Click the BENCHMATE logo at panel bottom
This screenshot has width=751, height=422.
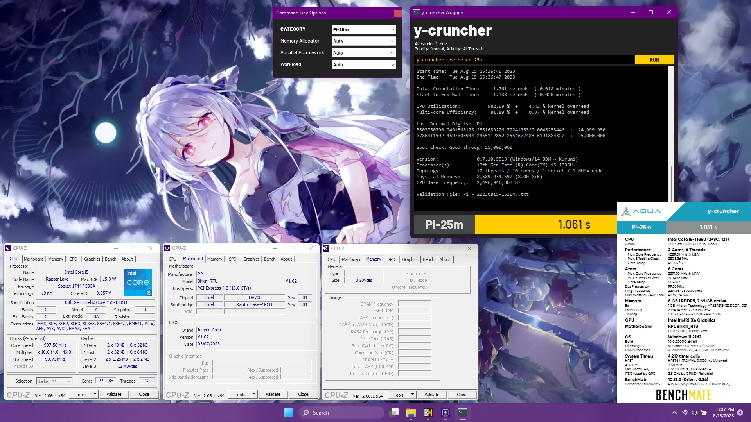684,395
